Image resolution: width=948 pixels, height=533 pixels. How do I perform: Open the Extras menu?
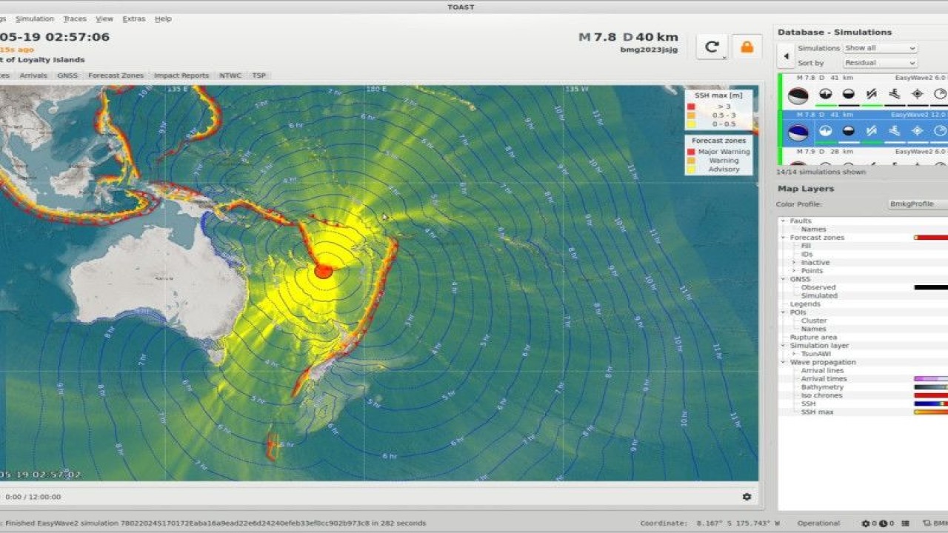click(x=134, y=19)
